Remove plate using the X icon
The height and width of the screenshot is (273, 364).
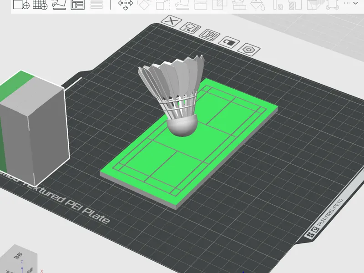click(x=172, y=21)
